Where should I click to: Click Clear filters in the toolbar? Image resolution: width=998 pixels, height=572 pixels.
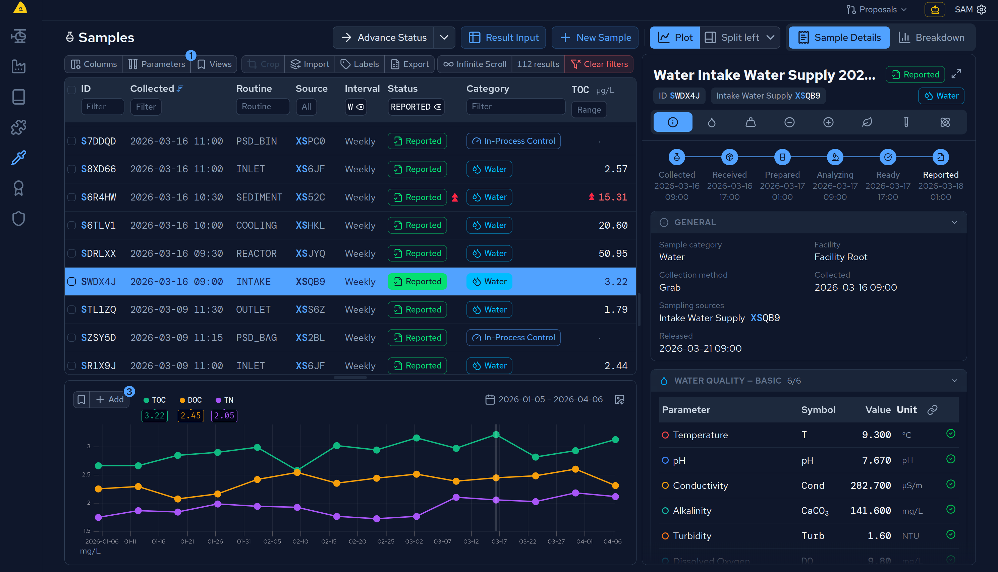(x=599, y=64)
